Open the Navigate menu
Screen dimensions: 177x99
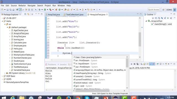[x=32, y=5]
